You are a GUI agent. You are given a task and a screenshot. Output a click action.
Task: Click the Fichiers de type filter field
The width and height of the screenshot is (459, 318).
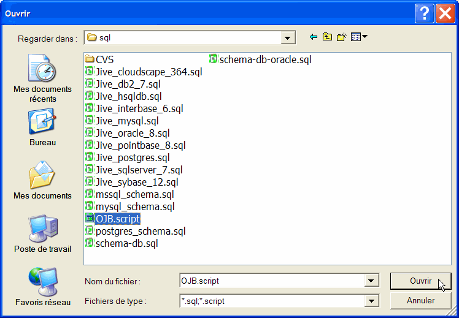272,301
